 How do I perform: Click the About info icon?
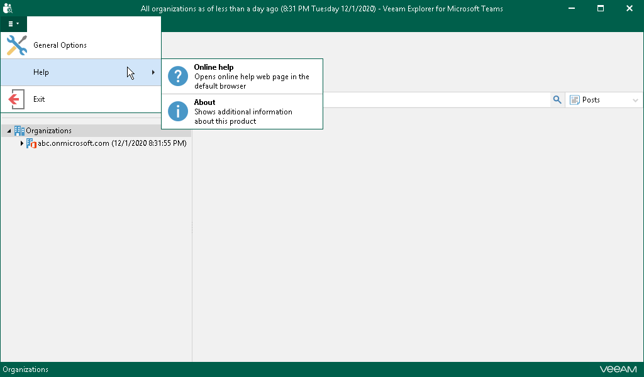(178, 112)
